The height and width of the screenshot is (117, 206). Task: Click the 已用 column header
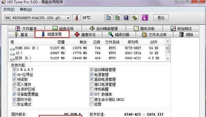[95, 42]
